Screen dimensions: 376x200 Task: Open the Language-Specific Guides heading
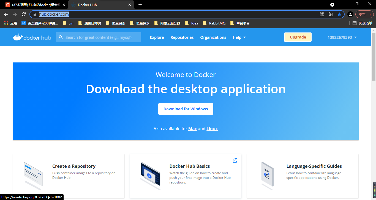coord(314,166)
